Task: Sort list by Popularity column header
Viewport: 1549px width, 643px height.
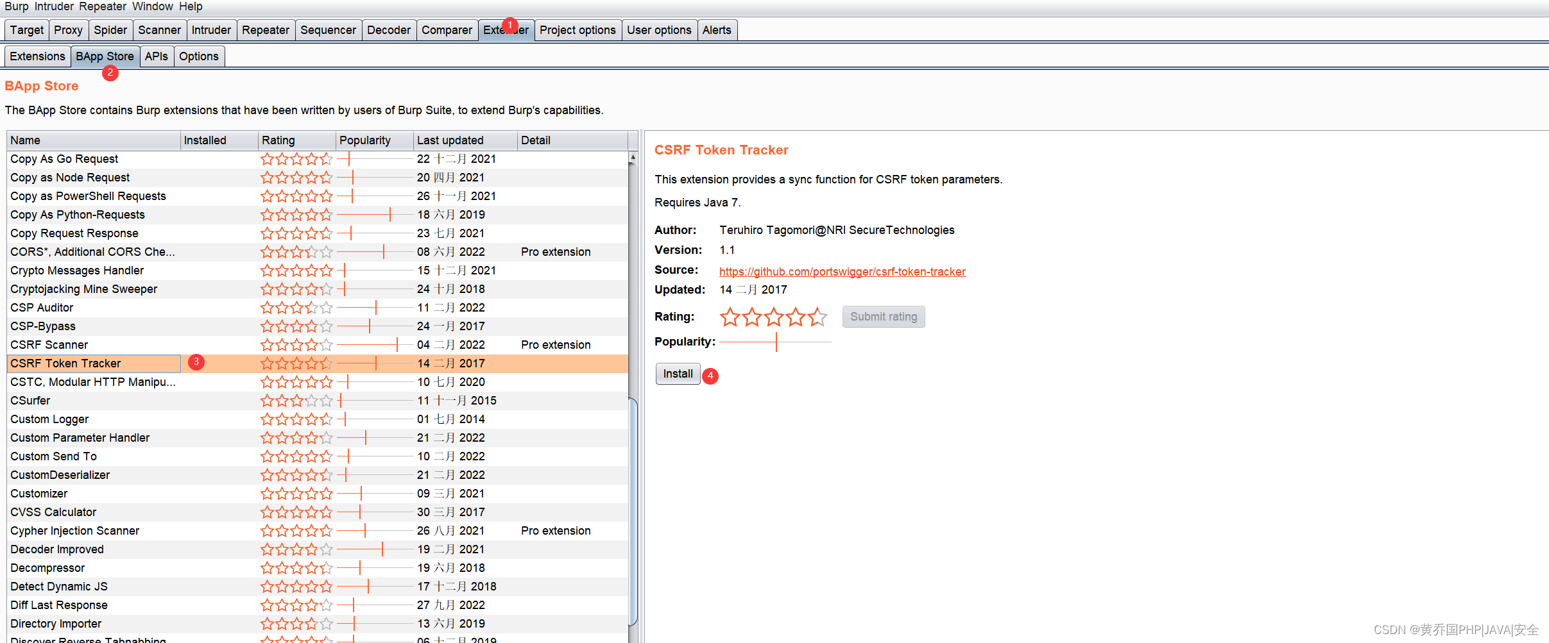Action: coord(375,140)
